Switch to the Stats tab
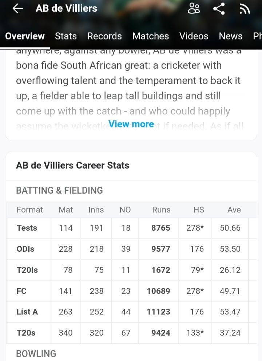 coord(66,36)
